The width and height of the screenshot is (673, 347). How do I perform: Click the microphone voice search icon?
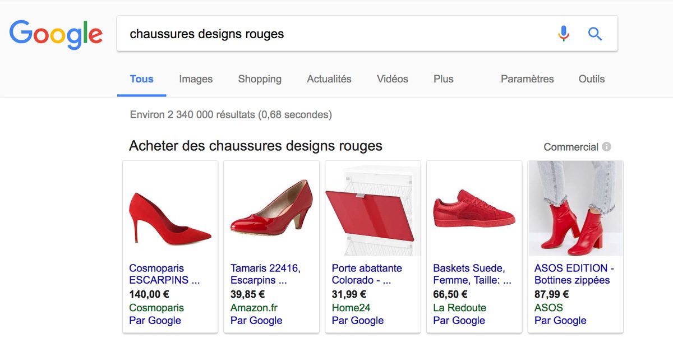(x=564, y=34)
